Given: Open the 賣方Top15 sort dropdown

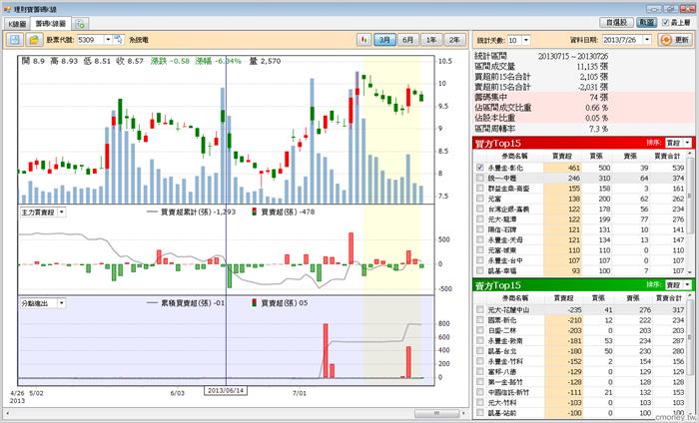Looking at the screenshot, I should pyautogui.click(x=687, y=284).
